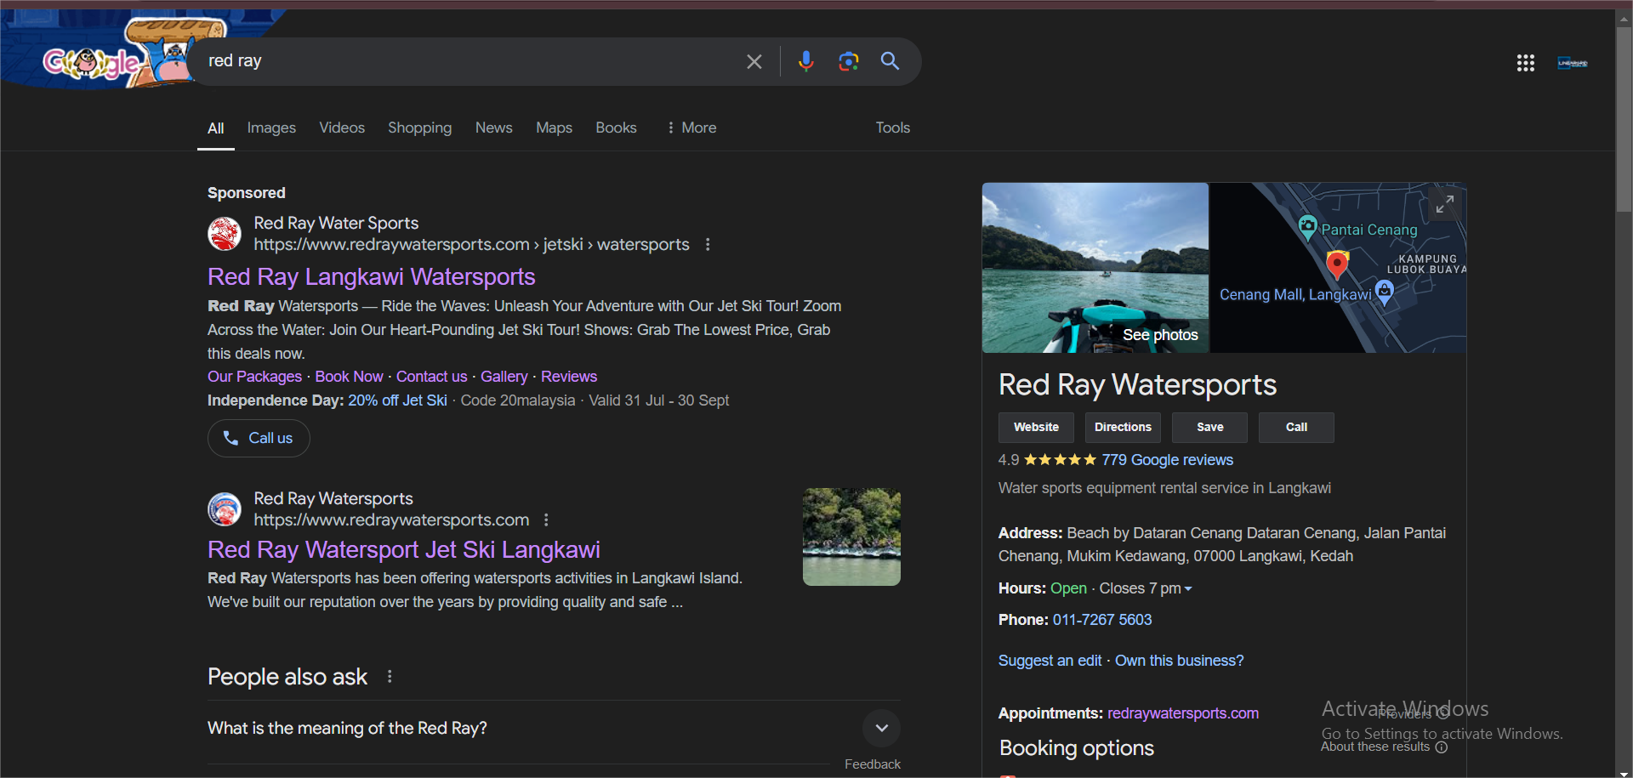
Task: Open the 779 Google reviews link
Action: tap(1167, 460)
